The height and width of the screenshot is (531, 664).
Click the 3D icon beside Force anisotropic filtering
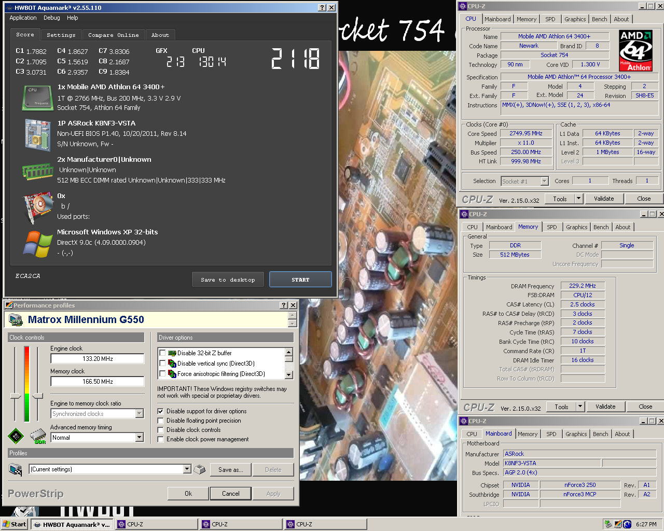click(x=172, y=374)
